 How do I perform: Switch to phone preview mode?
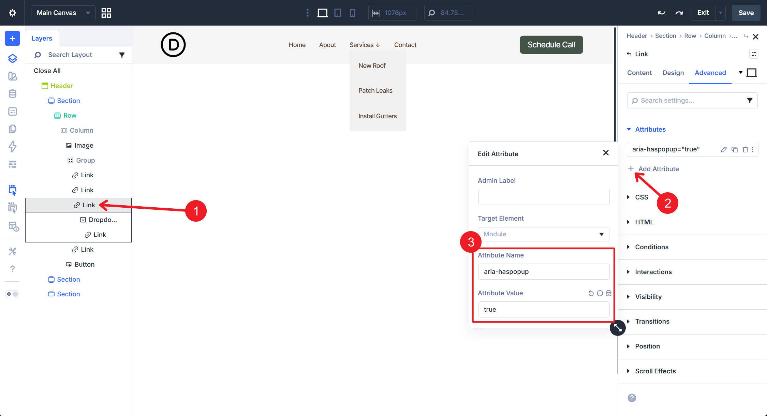pos(353,13)
